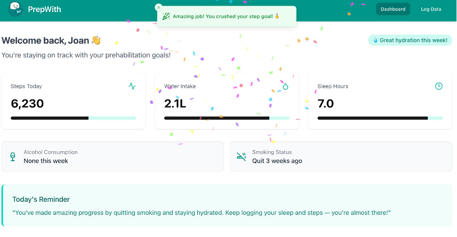
Task: Click the Water Intake progress bar
Action: click(226, 118)
